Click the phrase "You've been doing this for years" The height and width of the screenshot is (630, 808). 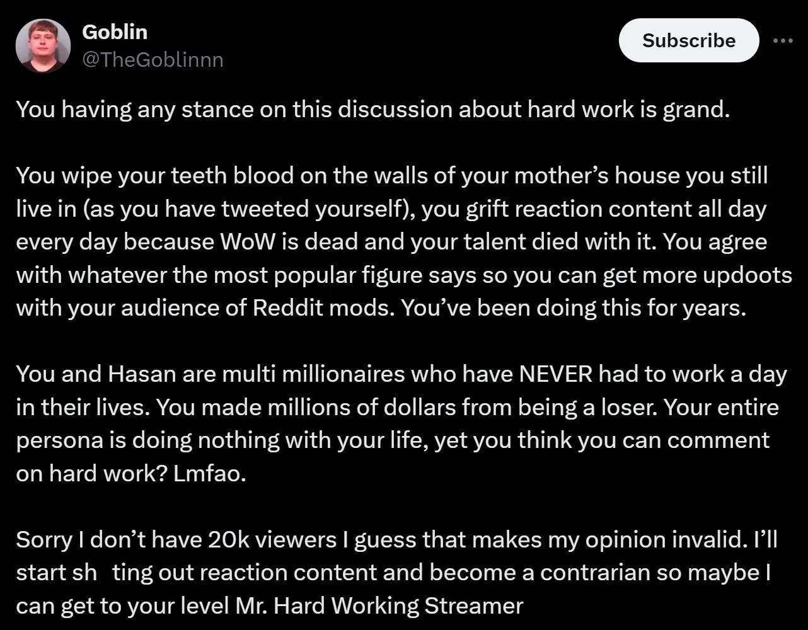[x=574, y=308]
